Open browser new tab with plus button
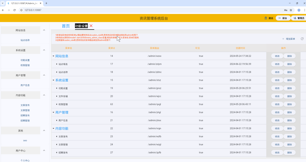The height and width of the screenshot is (162, 306). 46,3
